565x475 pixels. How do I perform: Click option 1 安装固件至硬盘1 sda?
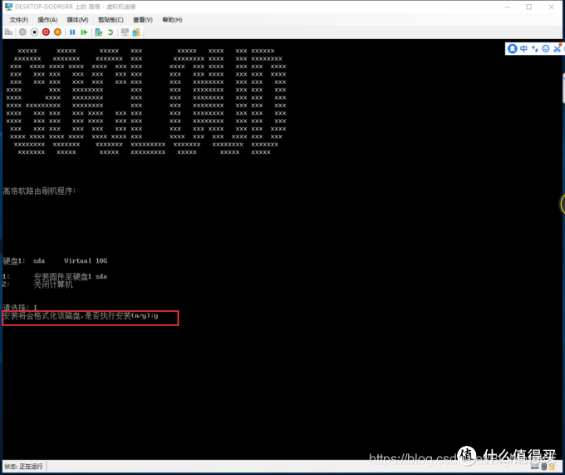click(55, 277)
